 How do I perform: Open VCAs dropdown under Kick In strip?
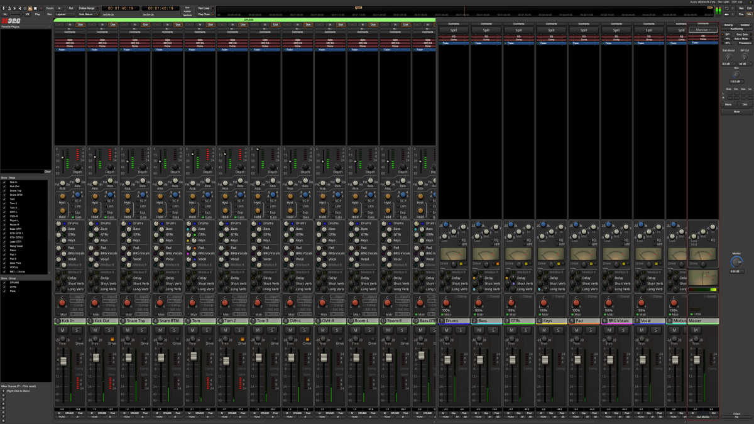pos(62,417)
